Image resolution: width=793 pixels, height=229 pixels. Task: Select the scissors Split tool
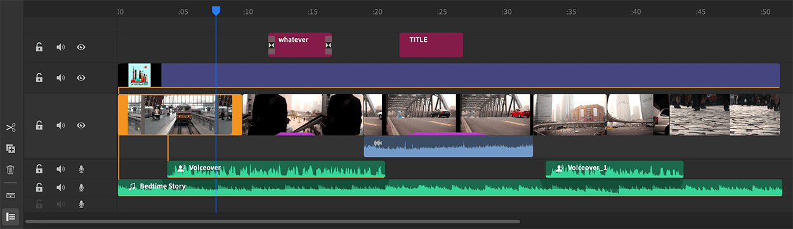point(11,128)
